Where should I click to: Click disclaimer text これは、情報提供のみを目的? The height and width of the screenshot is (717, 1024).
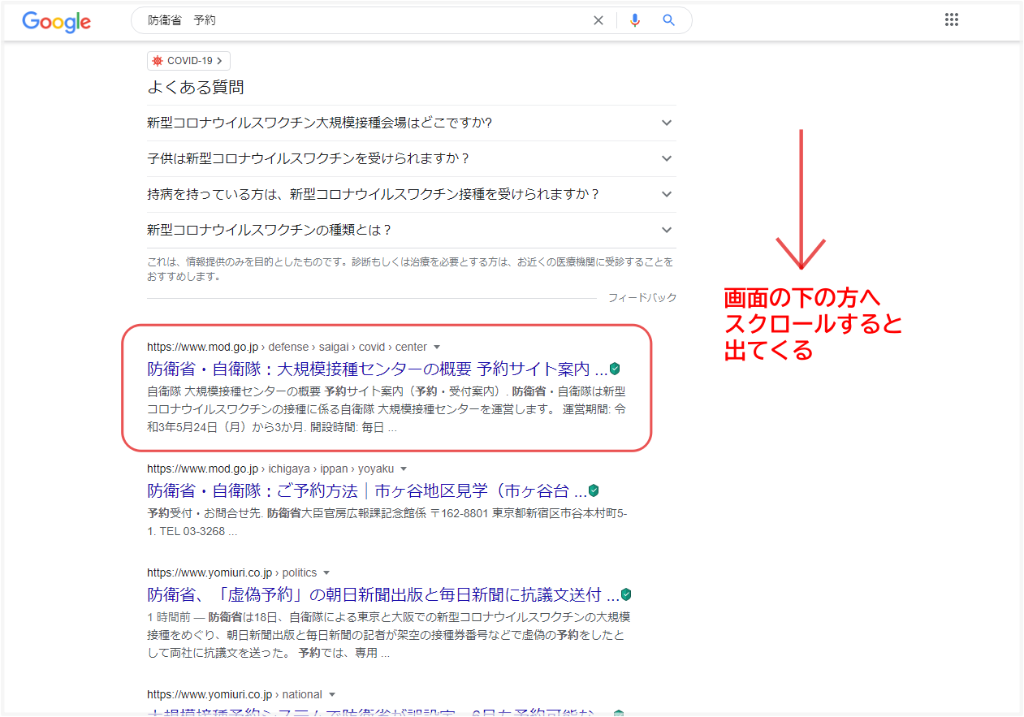click(x=410, y=270)
